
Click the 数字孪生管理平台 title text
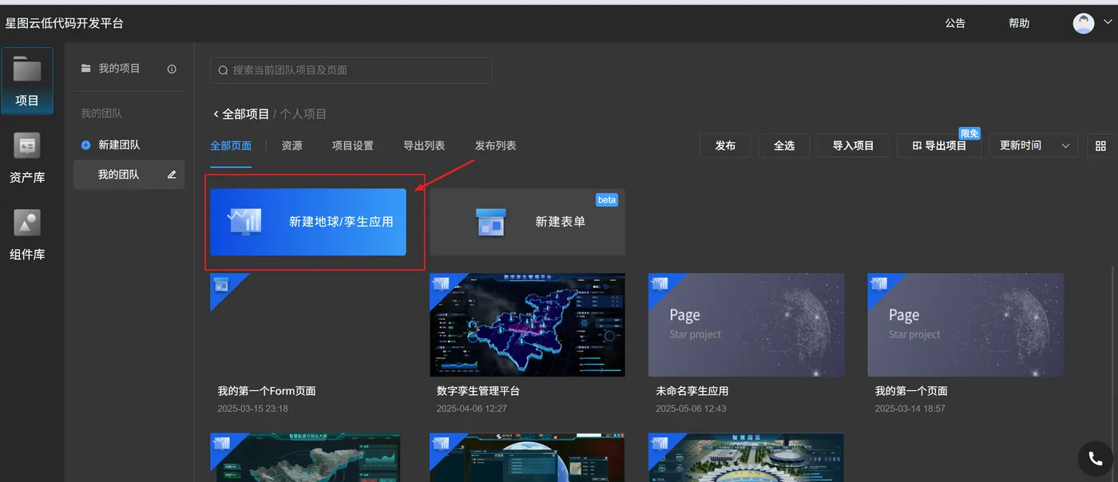(x=478, y=391)
